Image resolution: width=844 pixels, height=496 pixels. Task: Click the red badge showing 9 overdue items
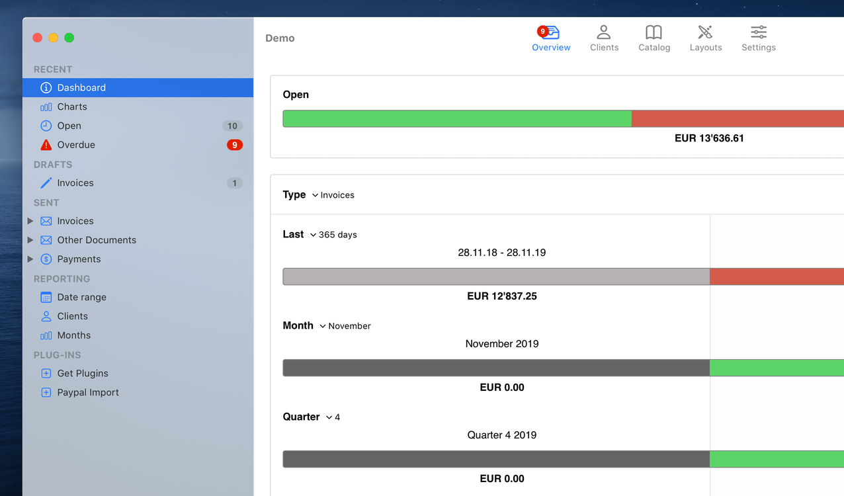pyautogui.click(x=234, y=145)
